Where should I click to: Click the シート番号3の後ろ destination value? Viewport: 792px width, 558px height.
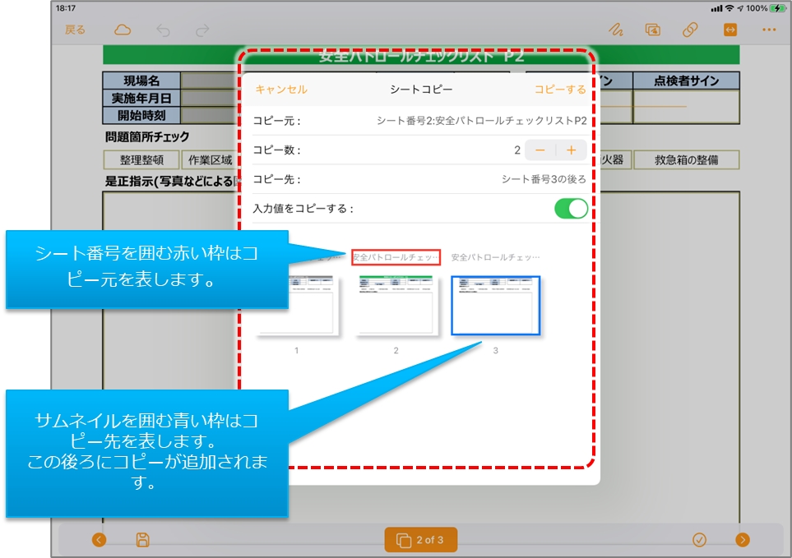(544, 179)
